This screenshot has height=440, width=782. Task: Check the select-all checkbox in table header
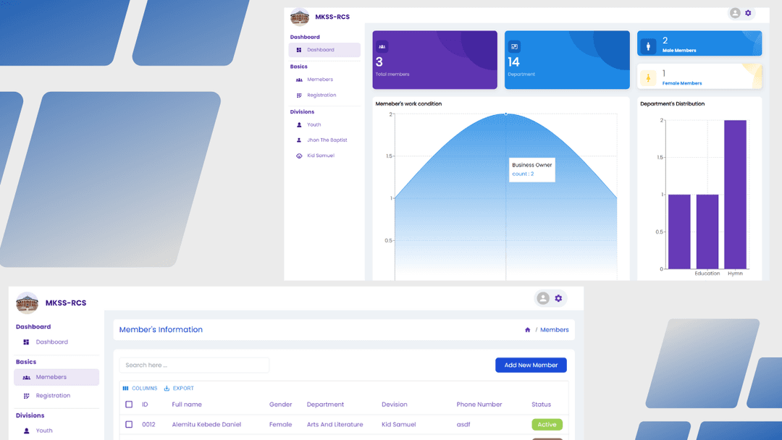[x=129, y=405]
